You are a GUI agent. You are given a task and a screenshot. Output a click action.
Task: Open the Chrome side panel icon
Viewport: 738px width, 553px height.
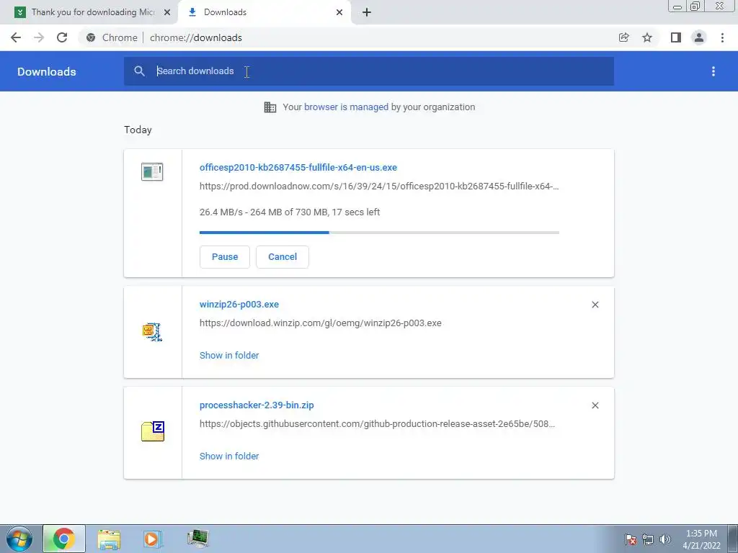[676, 37]
